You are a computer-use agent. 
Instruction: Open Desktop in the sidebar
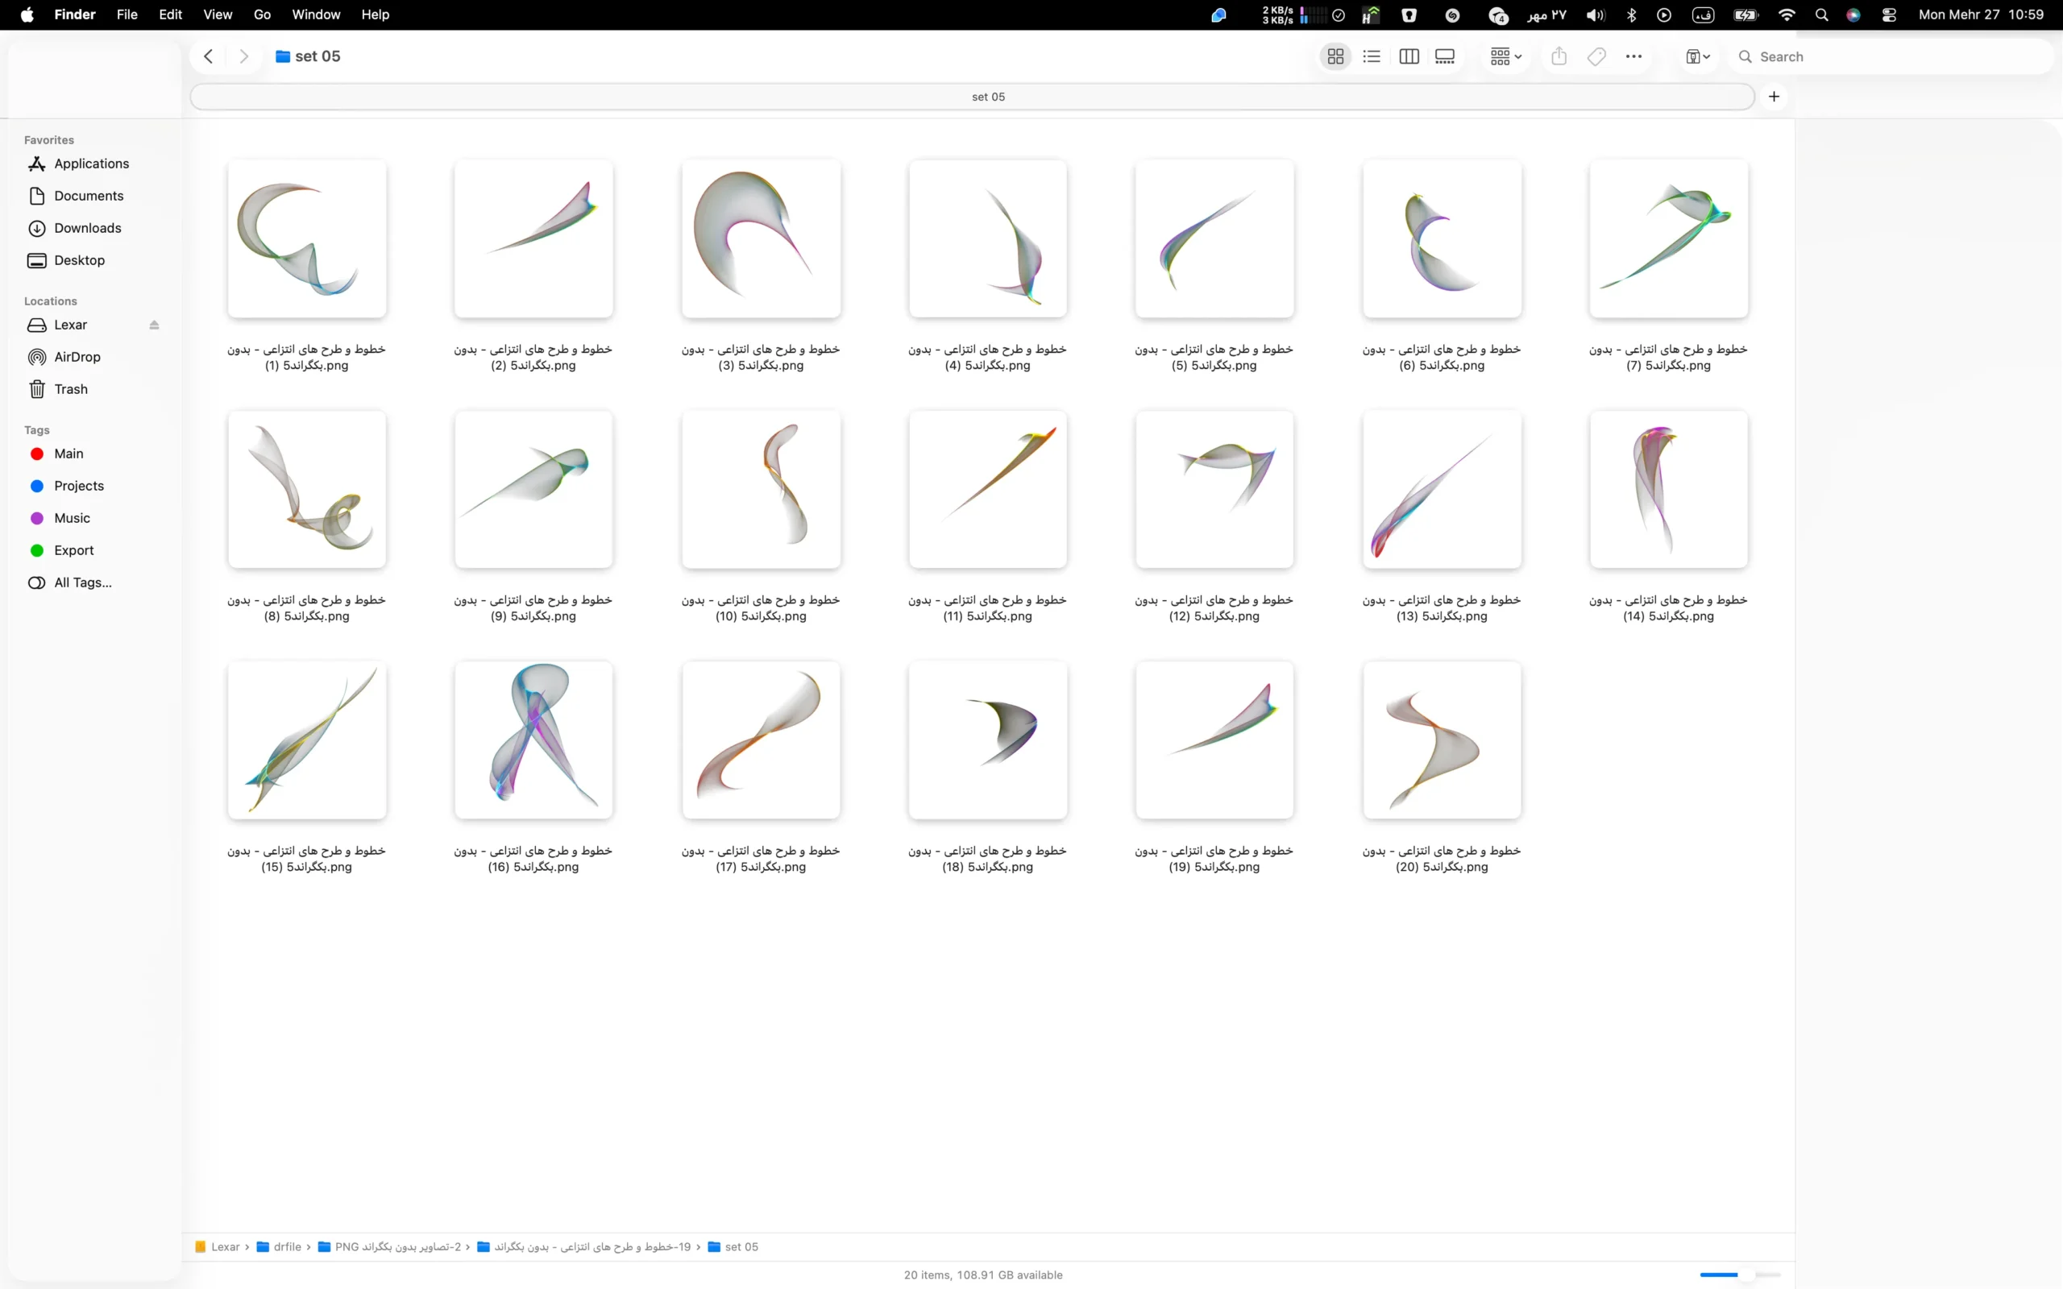click(79, 261)
